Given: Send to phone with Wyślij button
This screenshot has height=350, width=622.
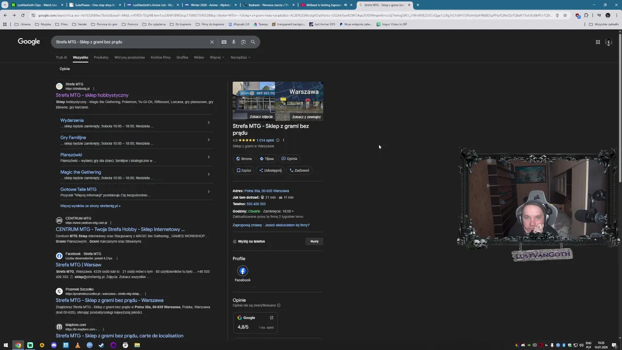Looking at the screenshot, I should 314,242.
